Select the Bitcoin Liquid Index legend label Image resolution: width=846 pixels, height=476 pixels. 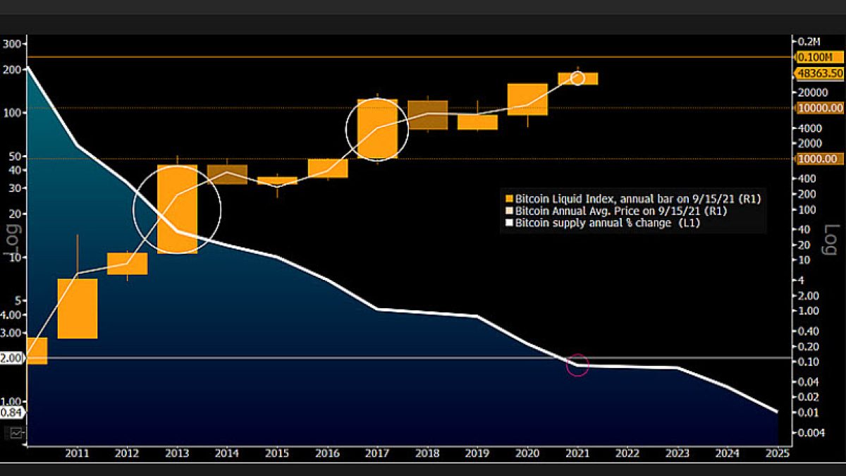coord(638,199)
